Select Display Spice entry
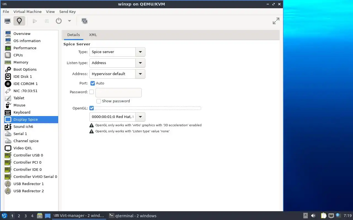 [31, 119]
